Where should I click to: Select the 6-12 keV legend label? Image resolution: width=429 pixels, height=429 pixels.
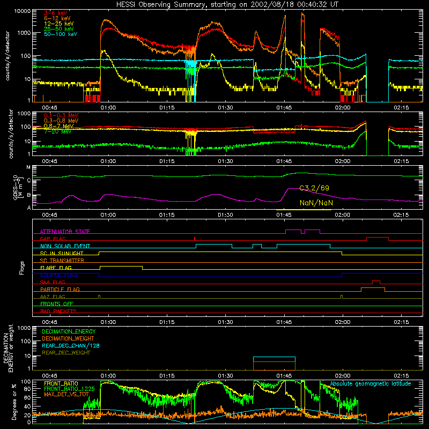(x=57, y=18)
